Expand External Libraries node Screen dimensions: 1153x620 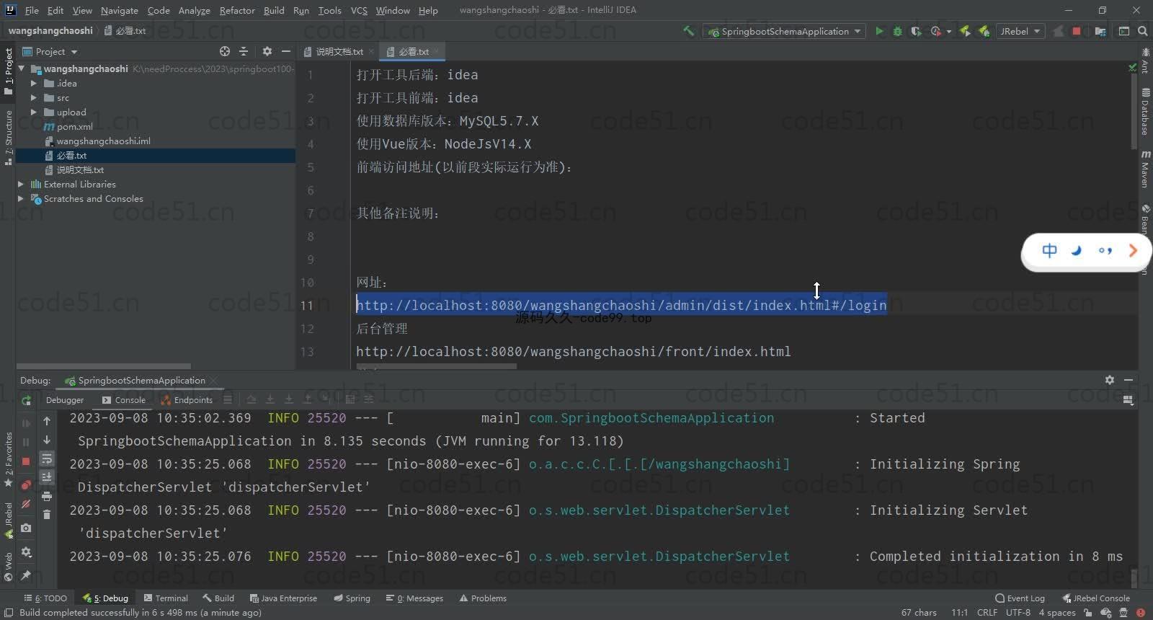click(21, 184)
